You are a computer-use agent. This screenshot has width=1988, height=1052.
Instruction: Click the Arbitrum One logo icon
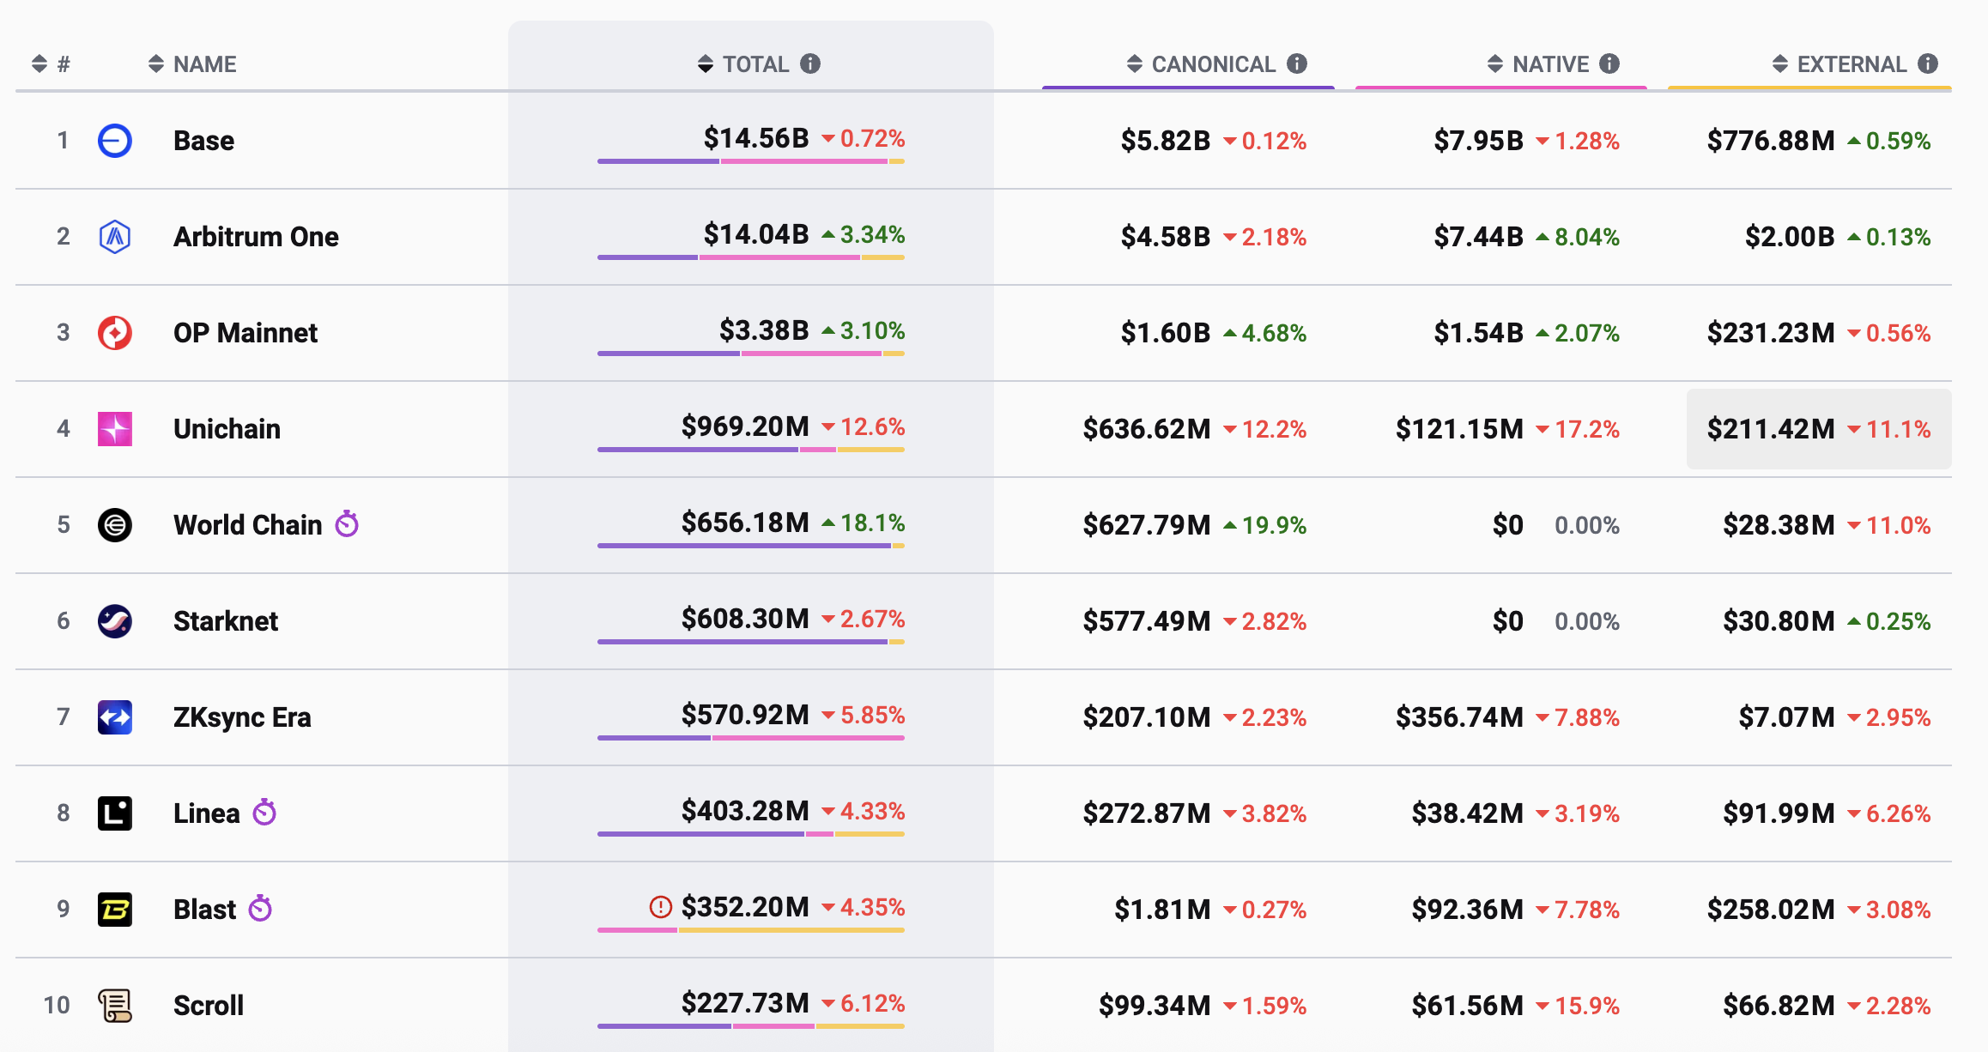point(115,237)
